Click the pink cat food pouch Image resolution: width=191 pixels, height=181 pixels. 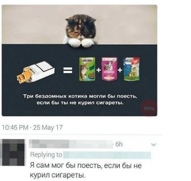(x=110, y=69)
